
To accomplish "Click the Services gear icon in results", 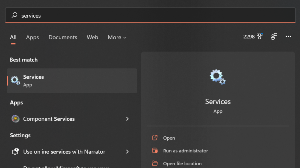I will coord(15,80).
